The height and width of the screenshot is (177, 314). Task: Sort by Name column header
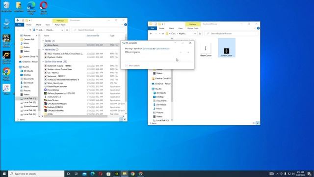pos(47,36)
